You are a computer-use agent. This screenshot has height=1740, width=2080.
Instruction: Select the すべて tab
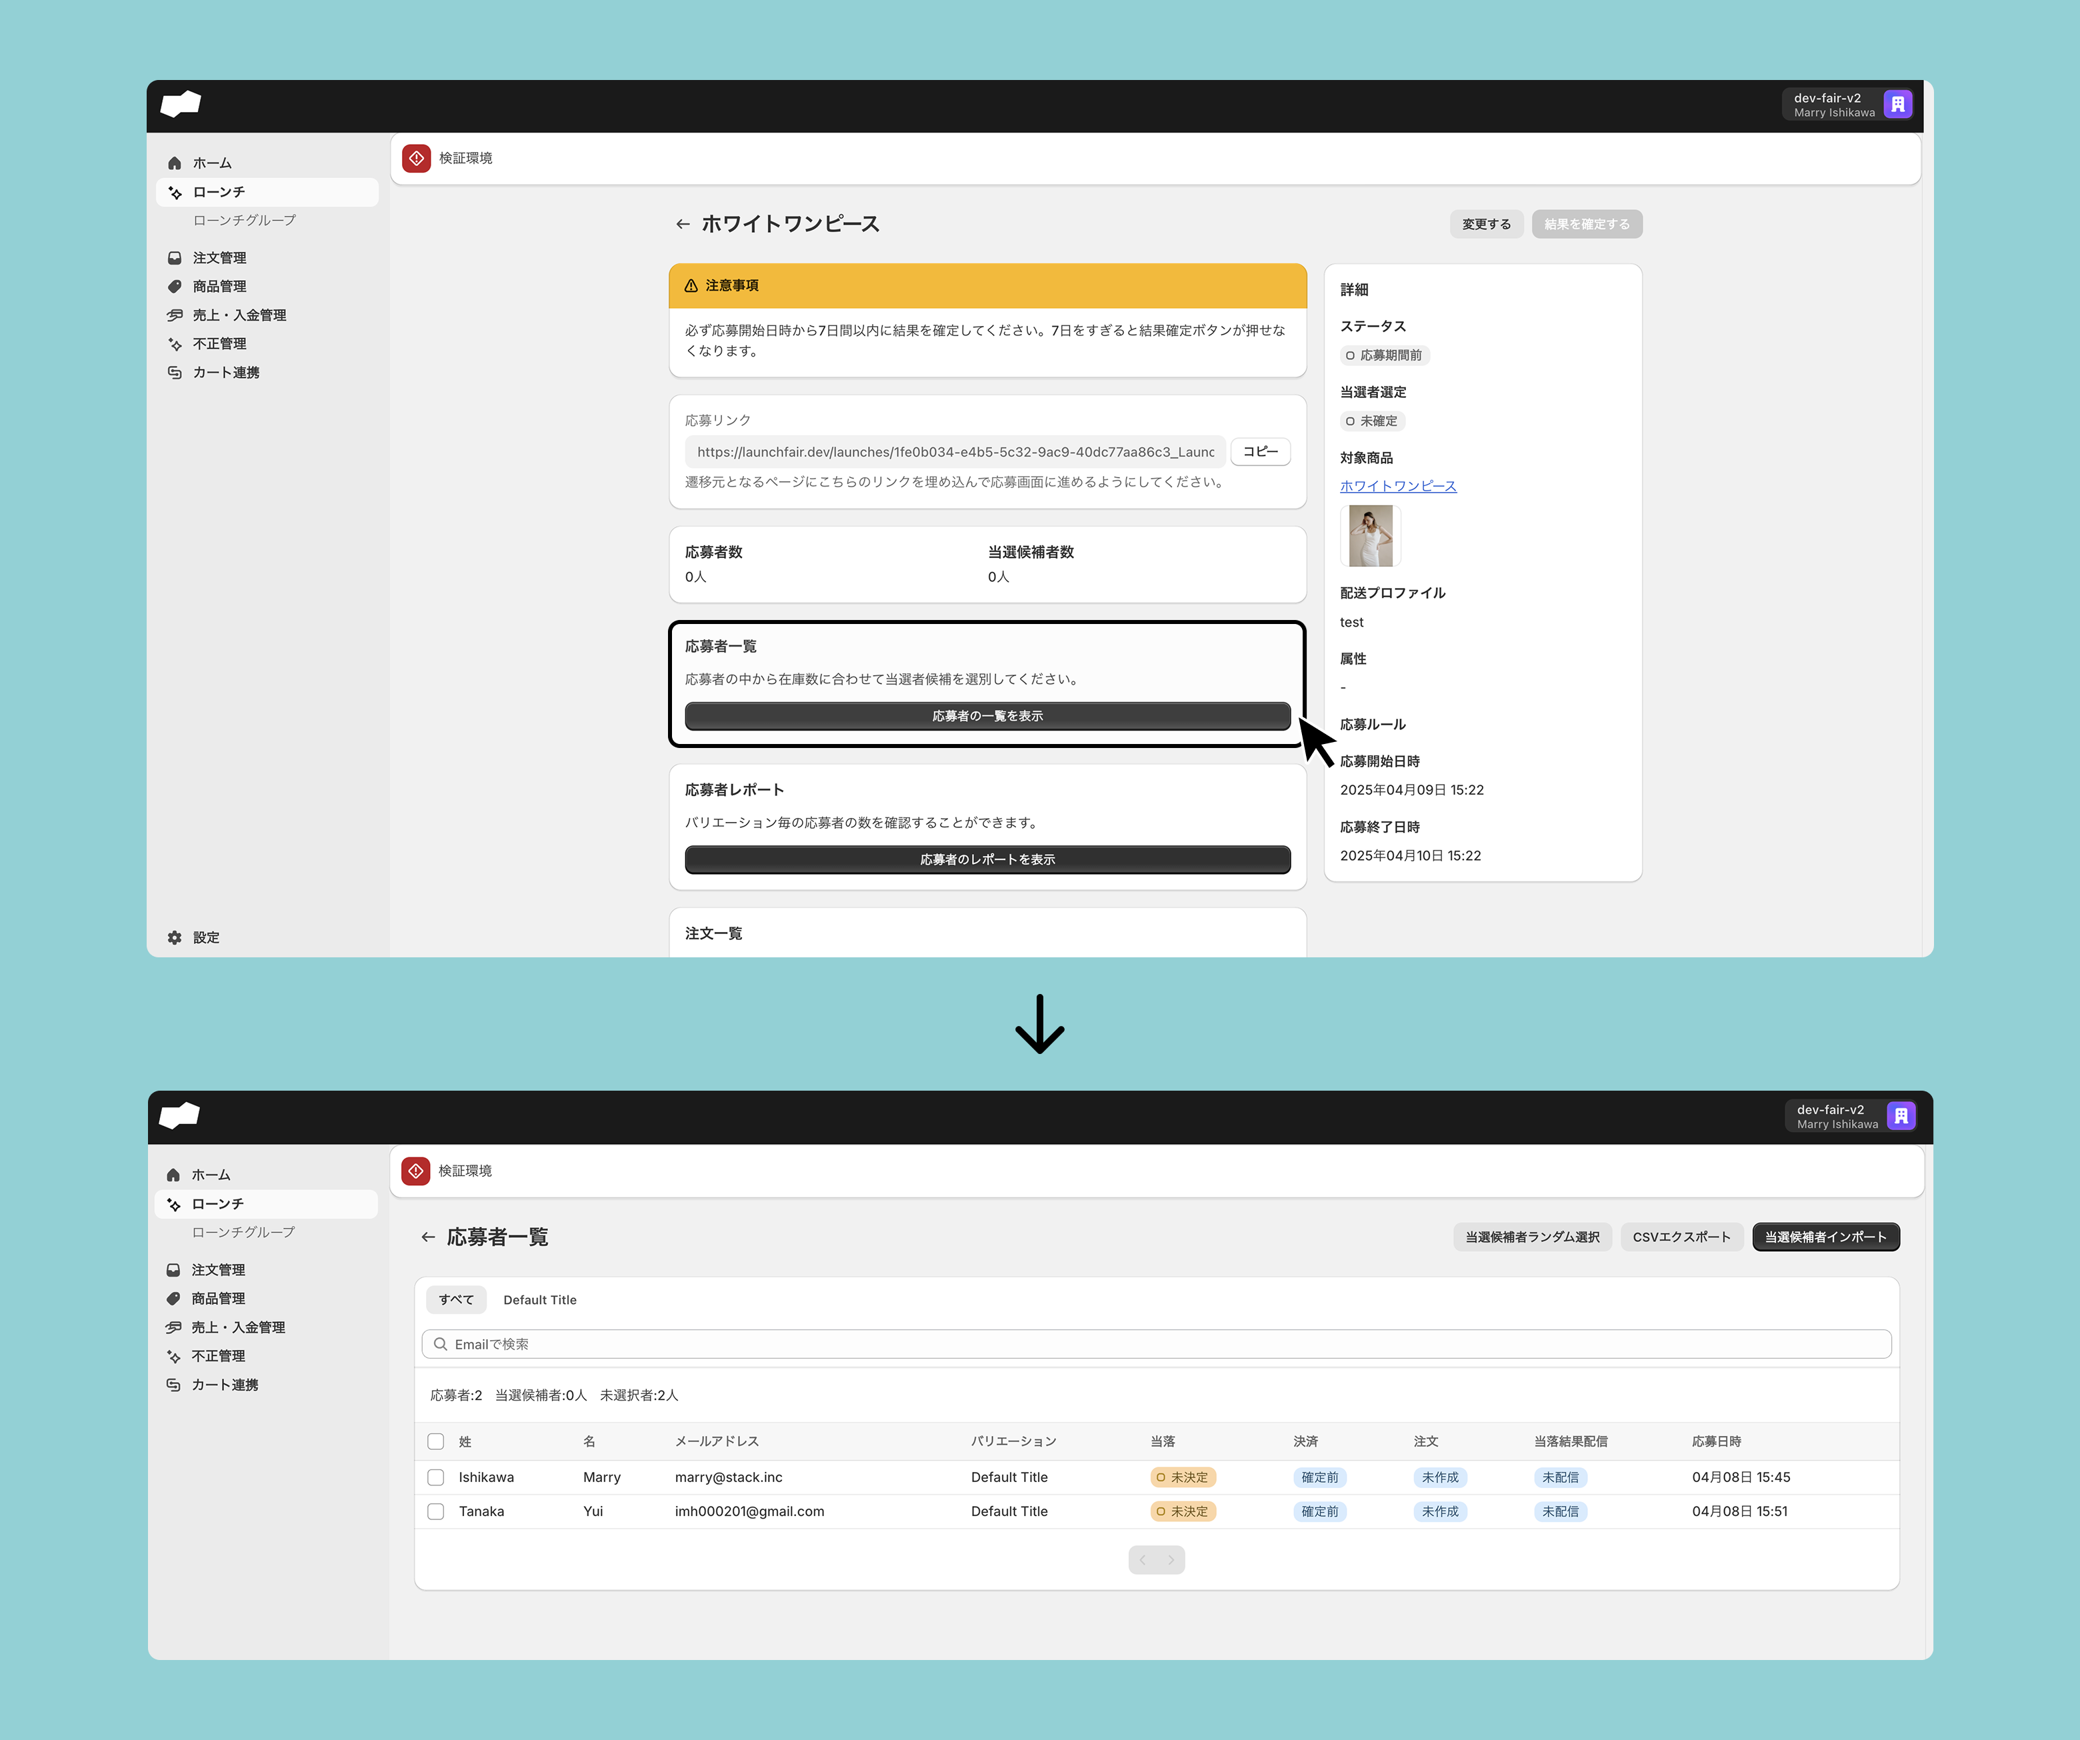pos(455,1299)
